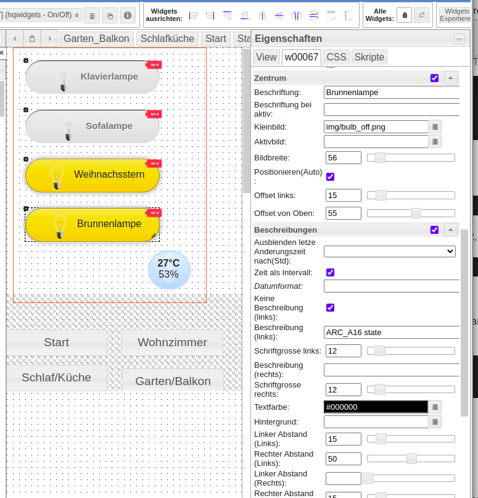Image resolution: width=478 pixels, height=498 pixels.
Task: Collapse the Beschreibungen section
Action: [x=450, y=230]
